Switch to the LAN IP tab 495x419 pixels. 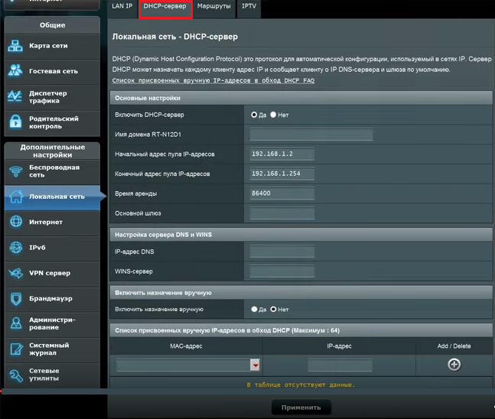point(122,6)
